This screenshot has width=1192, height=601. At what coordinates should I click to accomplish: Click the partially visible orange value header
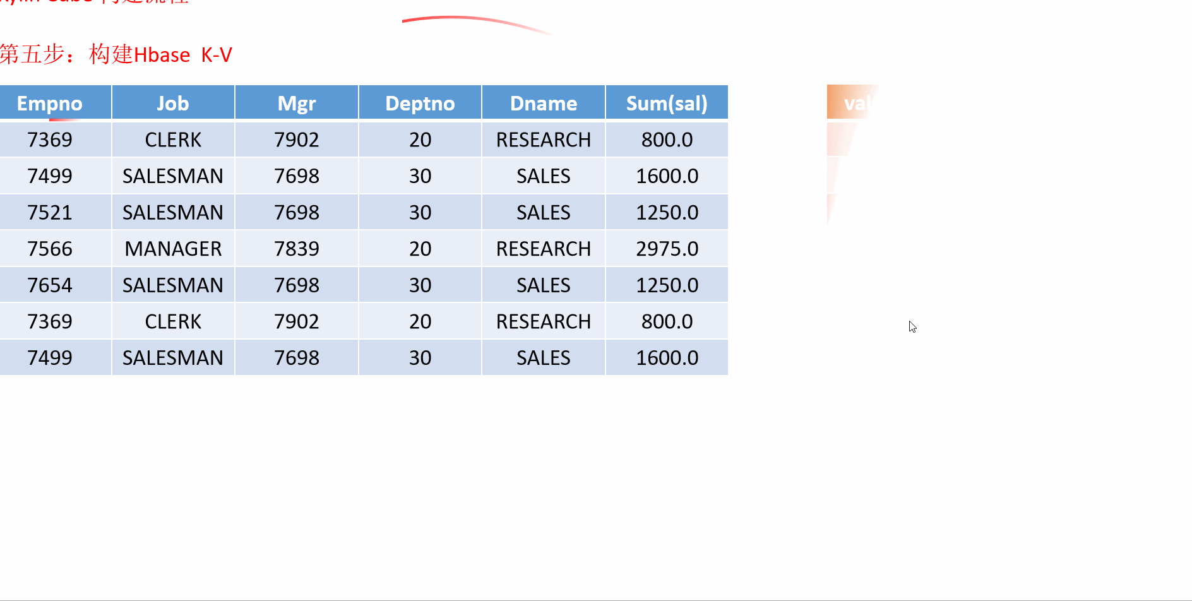[852, 102]
